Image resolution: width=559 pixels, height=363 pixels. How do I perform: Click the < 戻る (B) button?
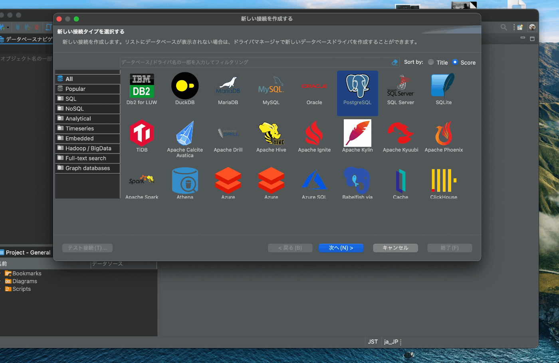coord(290,248)
